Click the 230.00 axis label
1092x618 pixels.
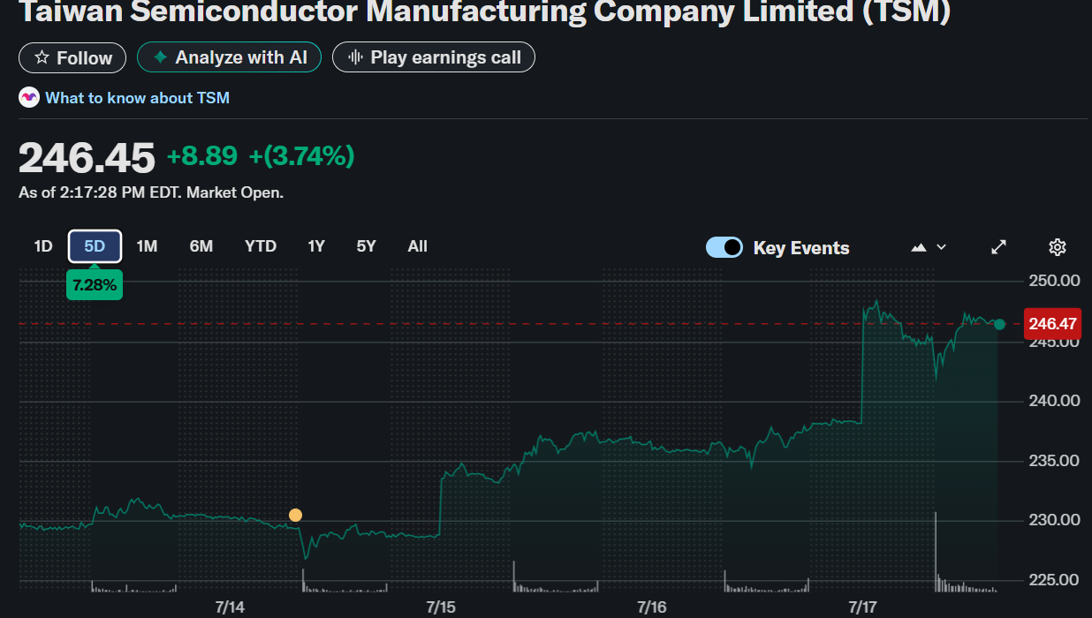pyautogui.click(x=1054, y=520)
